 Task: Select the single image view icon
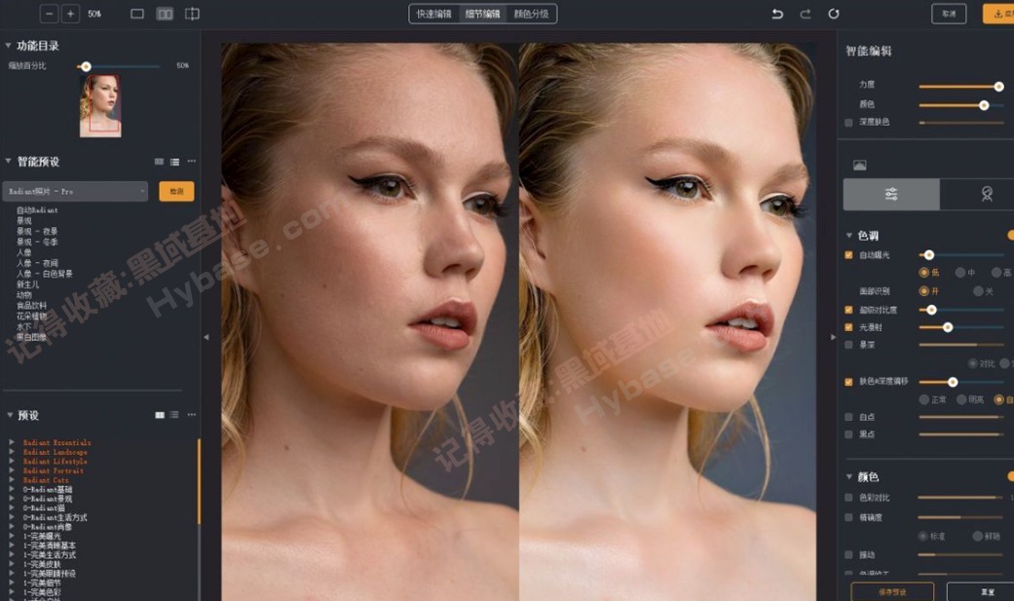(137, 14)
